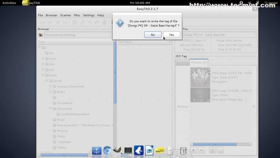Switch to the Common tag tab
280x158 pixels.
[182, 62]
